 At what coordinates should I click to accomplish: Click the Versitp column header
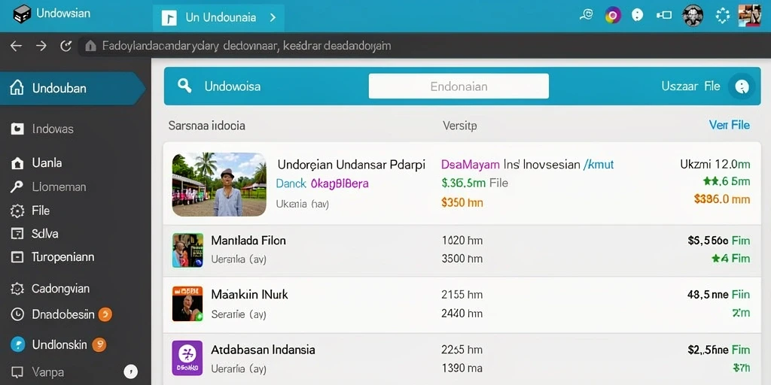460,126
